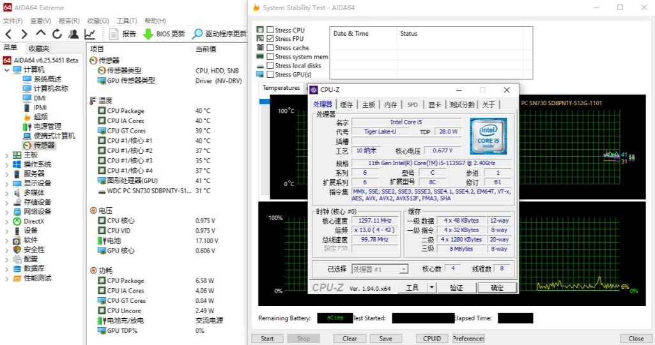655x345 pixels.
Task: Enable the Stress GPU(s) checkbox
Action: pos(270,75)
